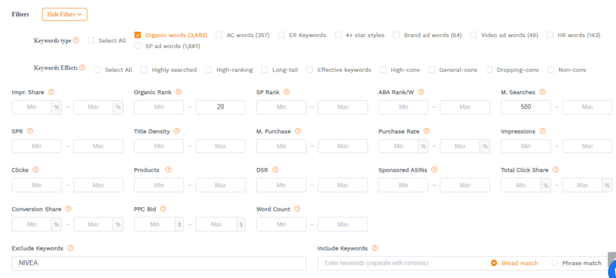Click the Keywords Effects help icon

point(82,68)
